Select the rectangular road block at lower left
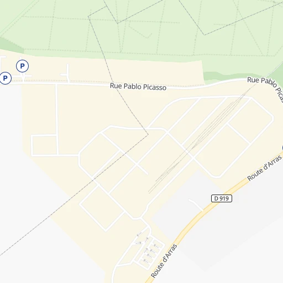283x283 pixels. point(102,208)
